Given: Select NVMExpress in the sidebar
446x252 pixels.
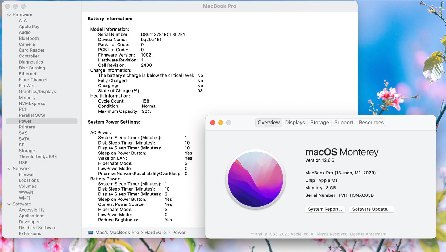Looking at the screenshot, I should (x=32, y=103).
